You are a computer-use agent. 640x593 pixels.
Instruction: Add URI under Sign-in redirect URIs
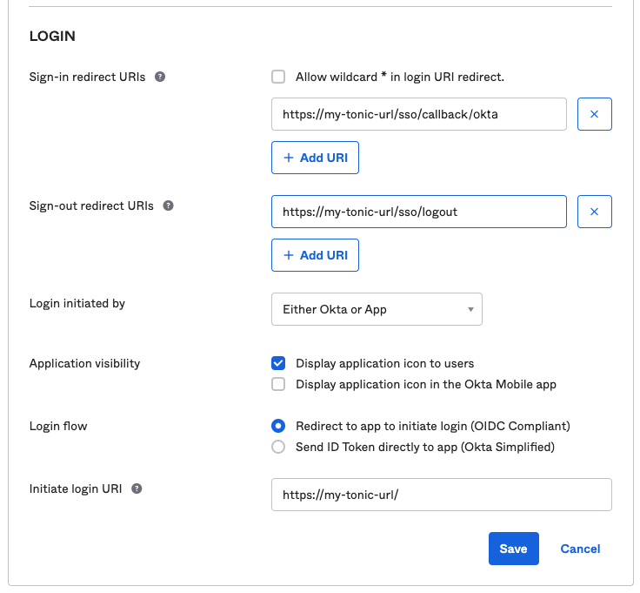[315, 158]
